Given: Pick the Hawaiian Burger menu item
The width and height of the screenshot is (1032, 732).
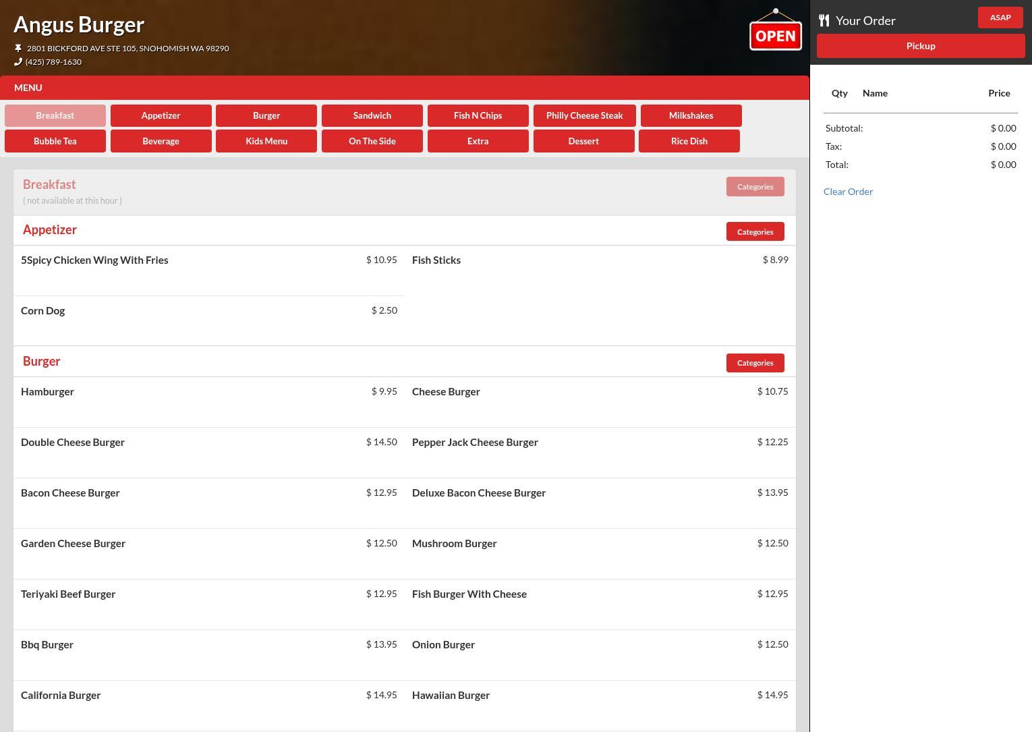Looking at the screenshot, I should [x=451, y=696].
